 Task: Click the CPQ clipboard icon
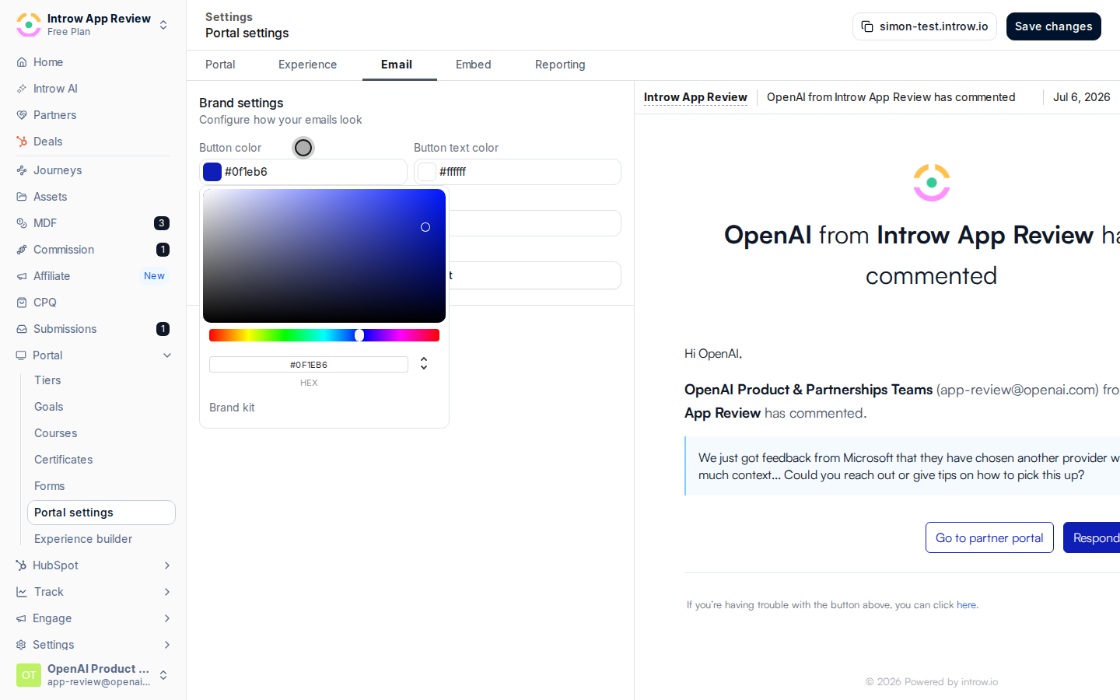[22, 303]
